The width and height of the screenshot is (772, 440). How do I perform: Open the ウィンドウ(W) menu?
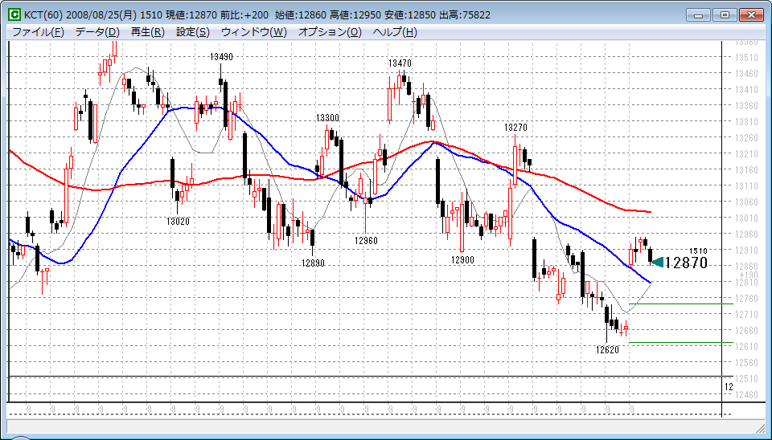(x=253, y=32)
